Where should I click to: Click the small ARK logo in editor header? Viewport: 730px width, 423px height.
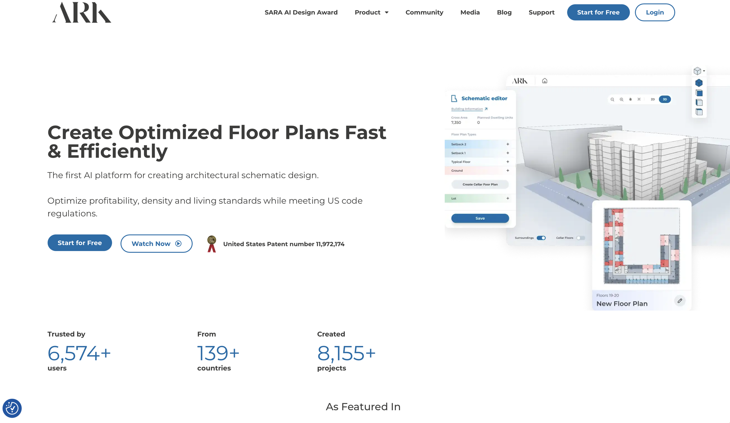point(520,81)
